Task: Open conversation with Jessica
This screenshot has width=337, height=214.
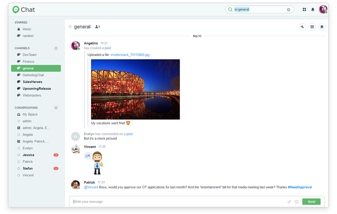Action: [28, 155]
